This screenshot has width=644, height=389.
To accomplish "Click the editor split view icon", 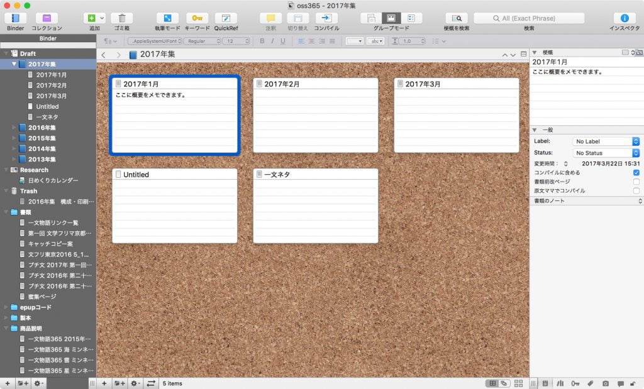I will [523, 54].
